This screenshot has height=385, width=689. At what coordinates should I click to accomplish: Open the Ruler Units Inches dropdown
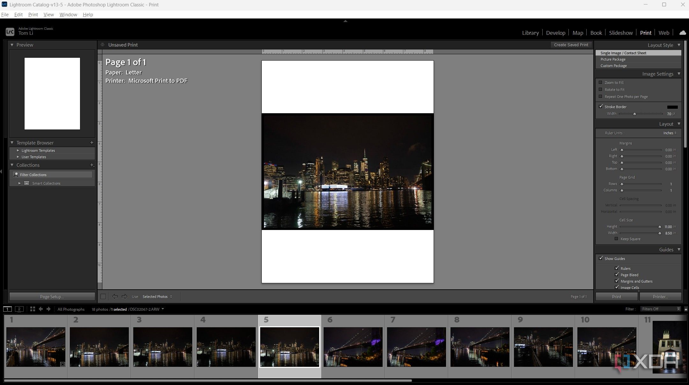(670, 133)
